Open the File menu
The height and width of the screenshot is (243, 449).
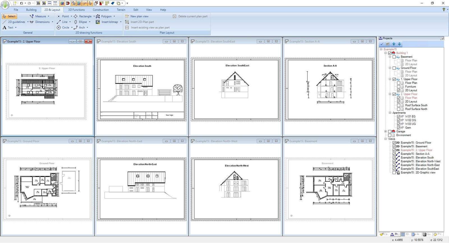(x=16, y=10)
